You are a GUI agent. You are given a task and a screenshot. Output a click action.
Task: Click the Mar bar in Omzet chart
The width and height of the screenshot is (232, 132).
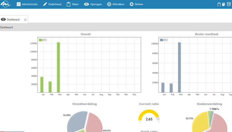(58, 67)
